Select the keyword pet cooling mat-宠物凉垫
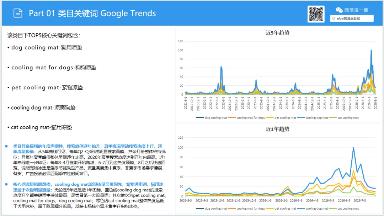The height and width of the screenshot is (216, 384). pos(47,88)
